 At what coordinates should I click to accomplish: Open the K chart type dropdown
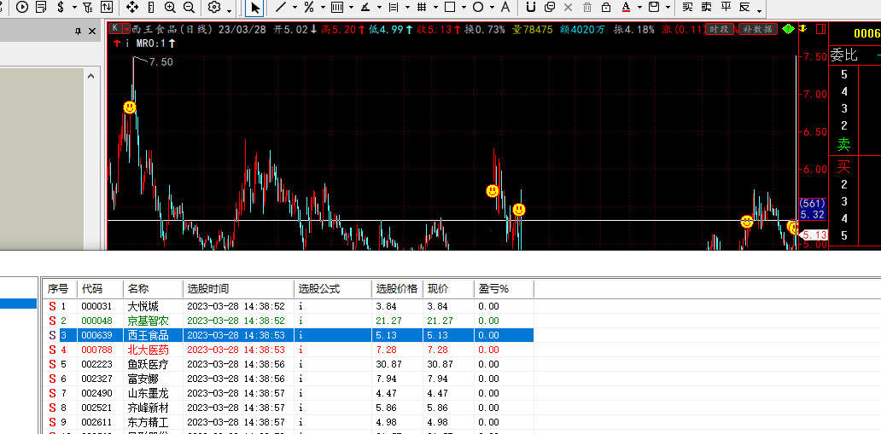[x=127, y=28]
